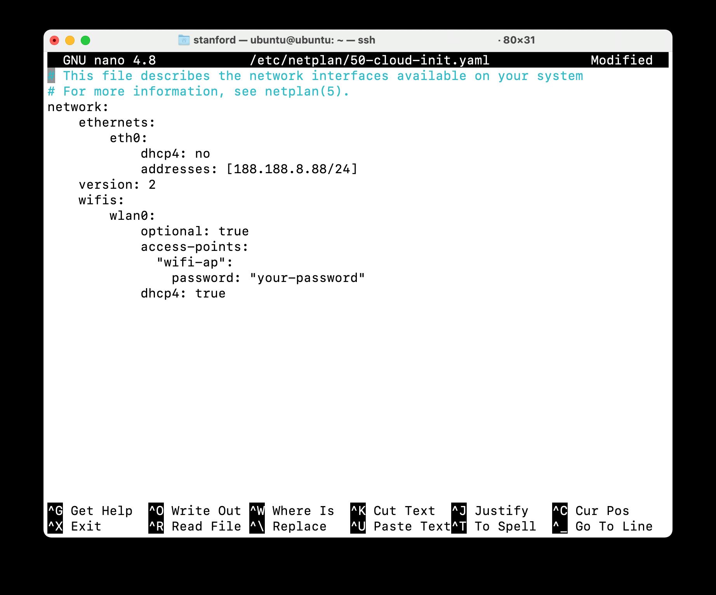Screen dimensions: 716x595
Task: Click the '80×31' terminal size label
Action: point(519,40)
